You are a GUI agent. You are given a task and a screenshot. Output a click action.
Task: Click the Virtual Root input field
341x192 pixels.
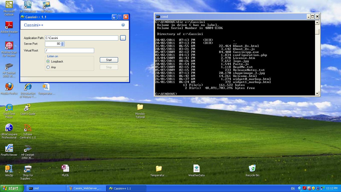(x=69, y=50)
